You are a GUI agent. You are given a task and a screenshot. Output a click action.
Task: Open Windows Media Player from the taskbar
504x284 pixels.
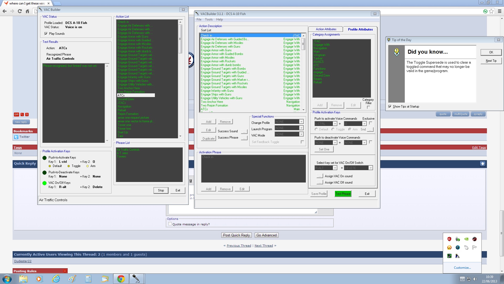click(39, 278)
